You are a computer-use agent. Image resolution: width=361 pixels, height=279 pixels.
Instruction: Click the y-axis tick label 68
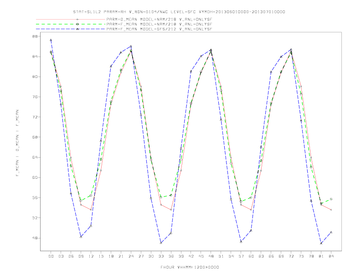pos(36,137)
